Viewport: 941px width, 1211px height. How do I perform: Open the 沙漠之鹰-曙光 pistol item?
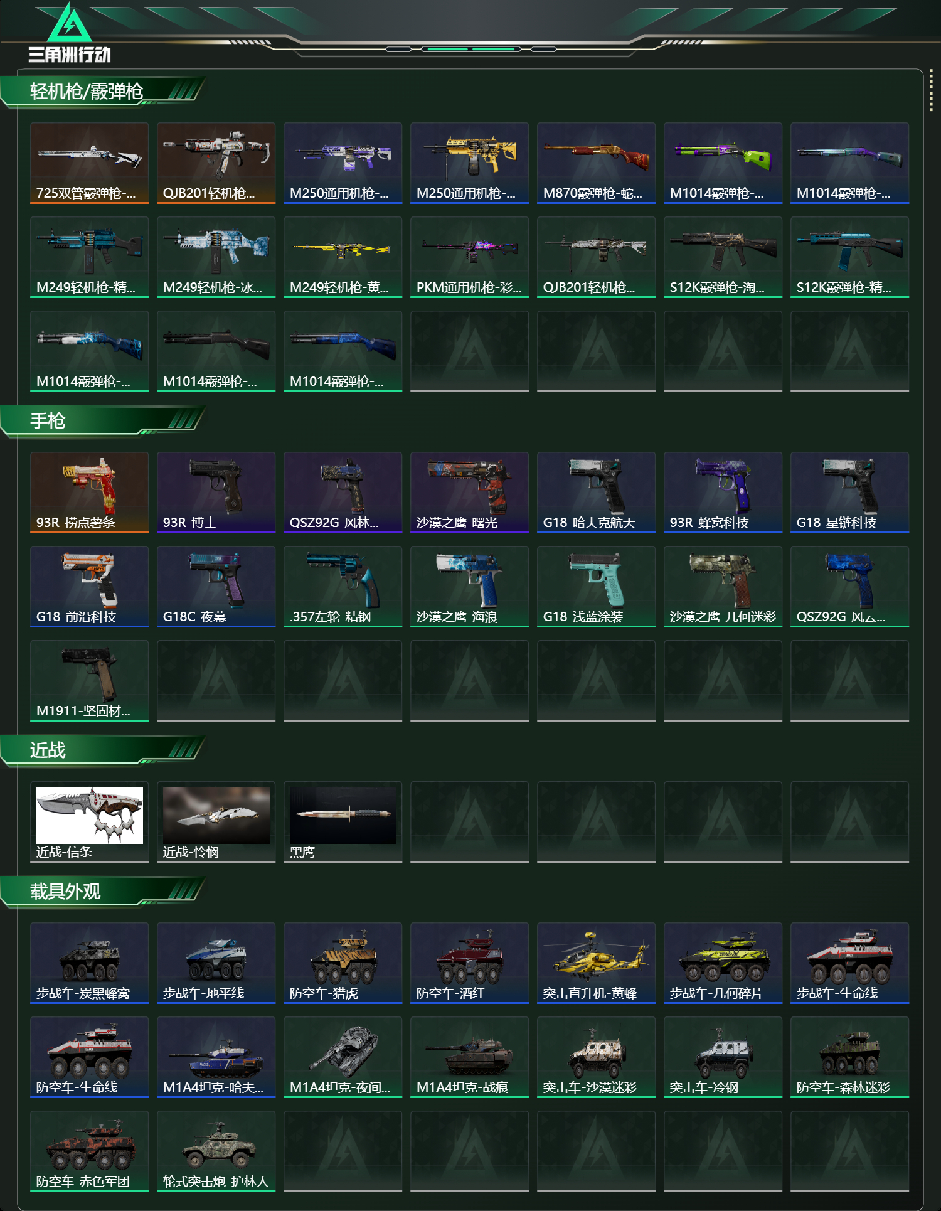coord(470,493)
